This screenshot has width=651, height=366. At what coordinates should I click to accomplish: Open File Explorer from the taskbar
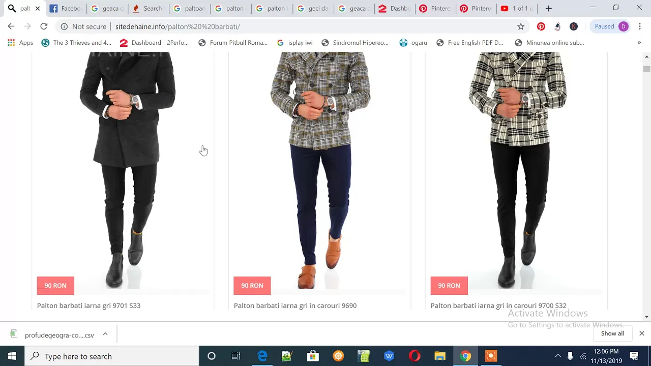coord(440,356)
